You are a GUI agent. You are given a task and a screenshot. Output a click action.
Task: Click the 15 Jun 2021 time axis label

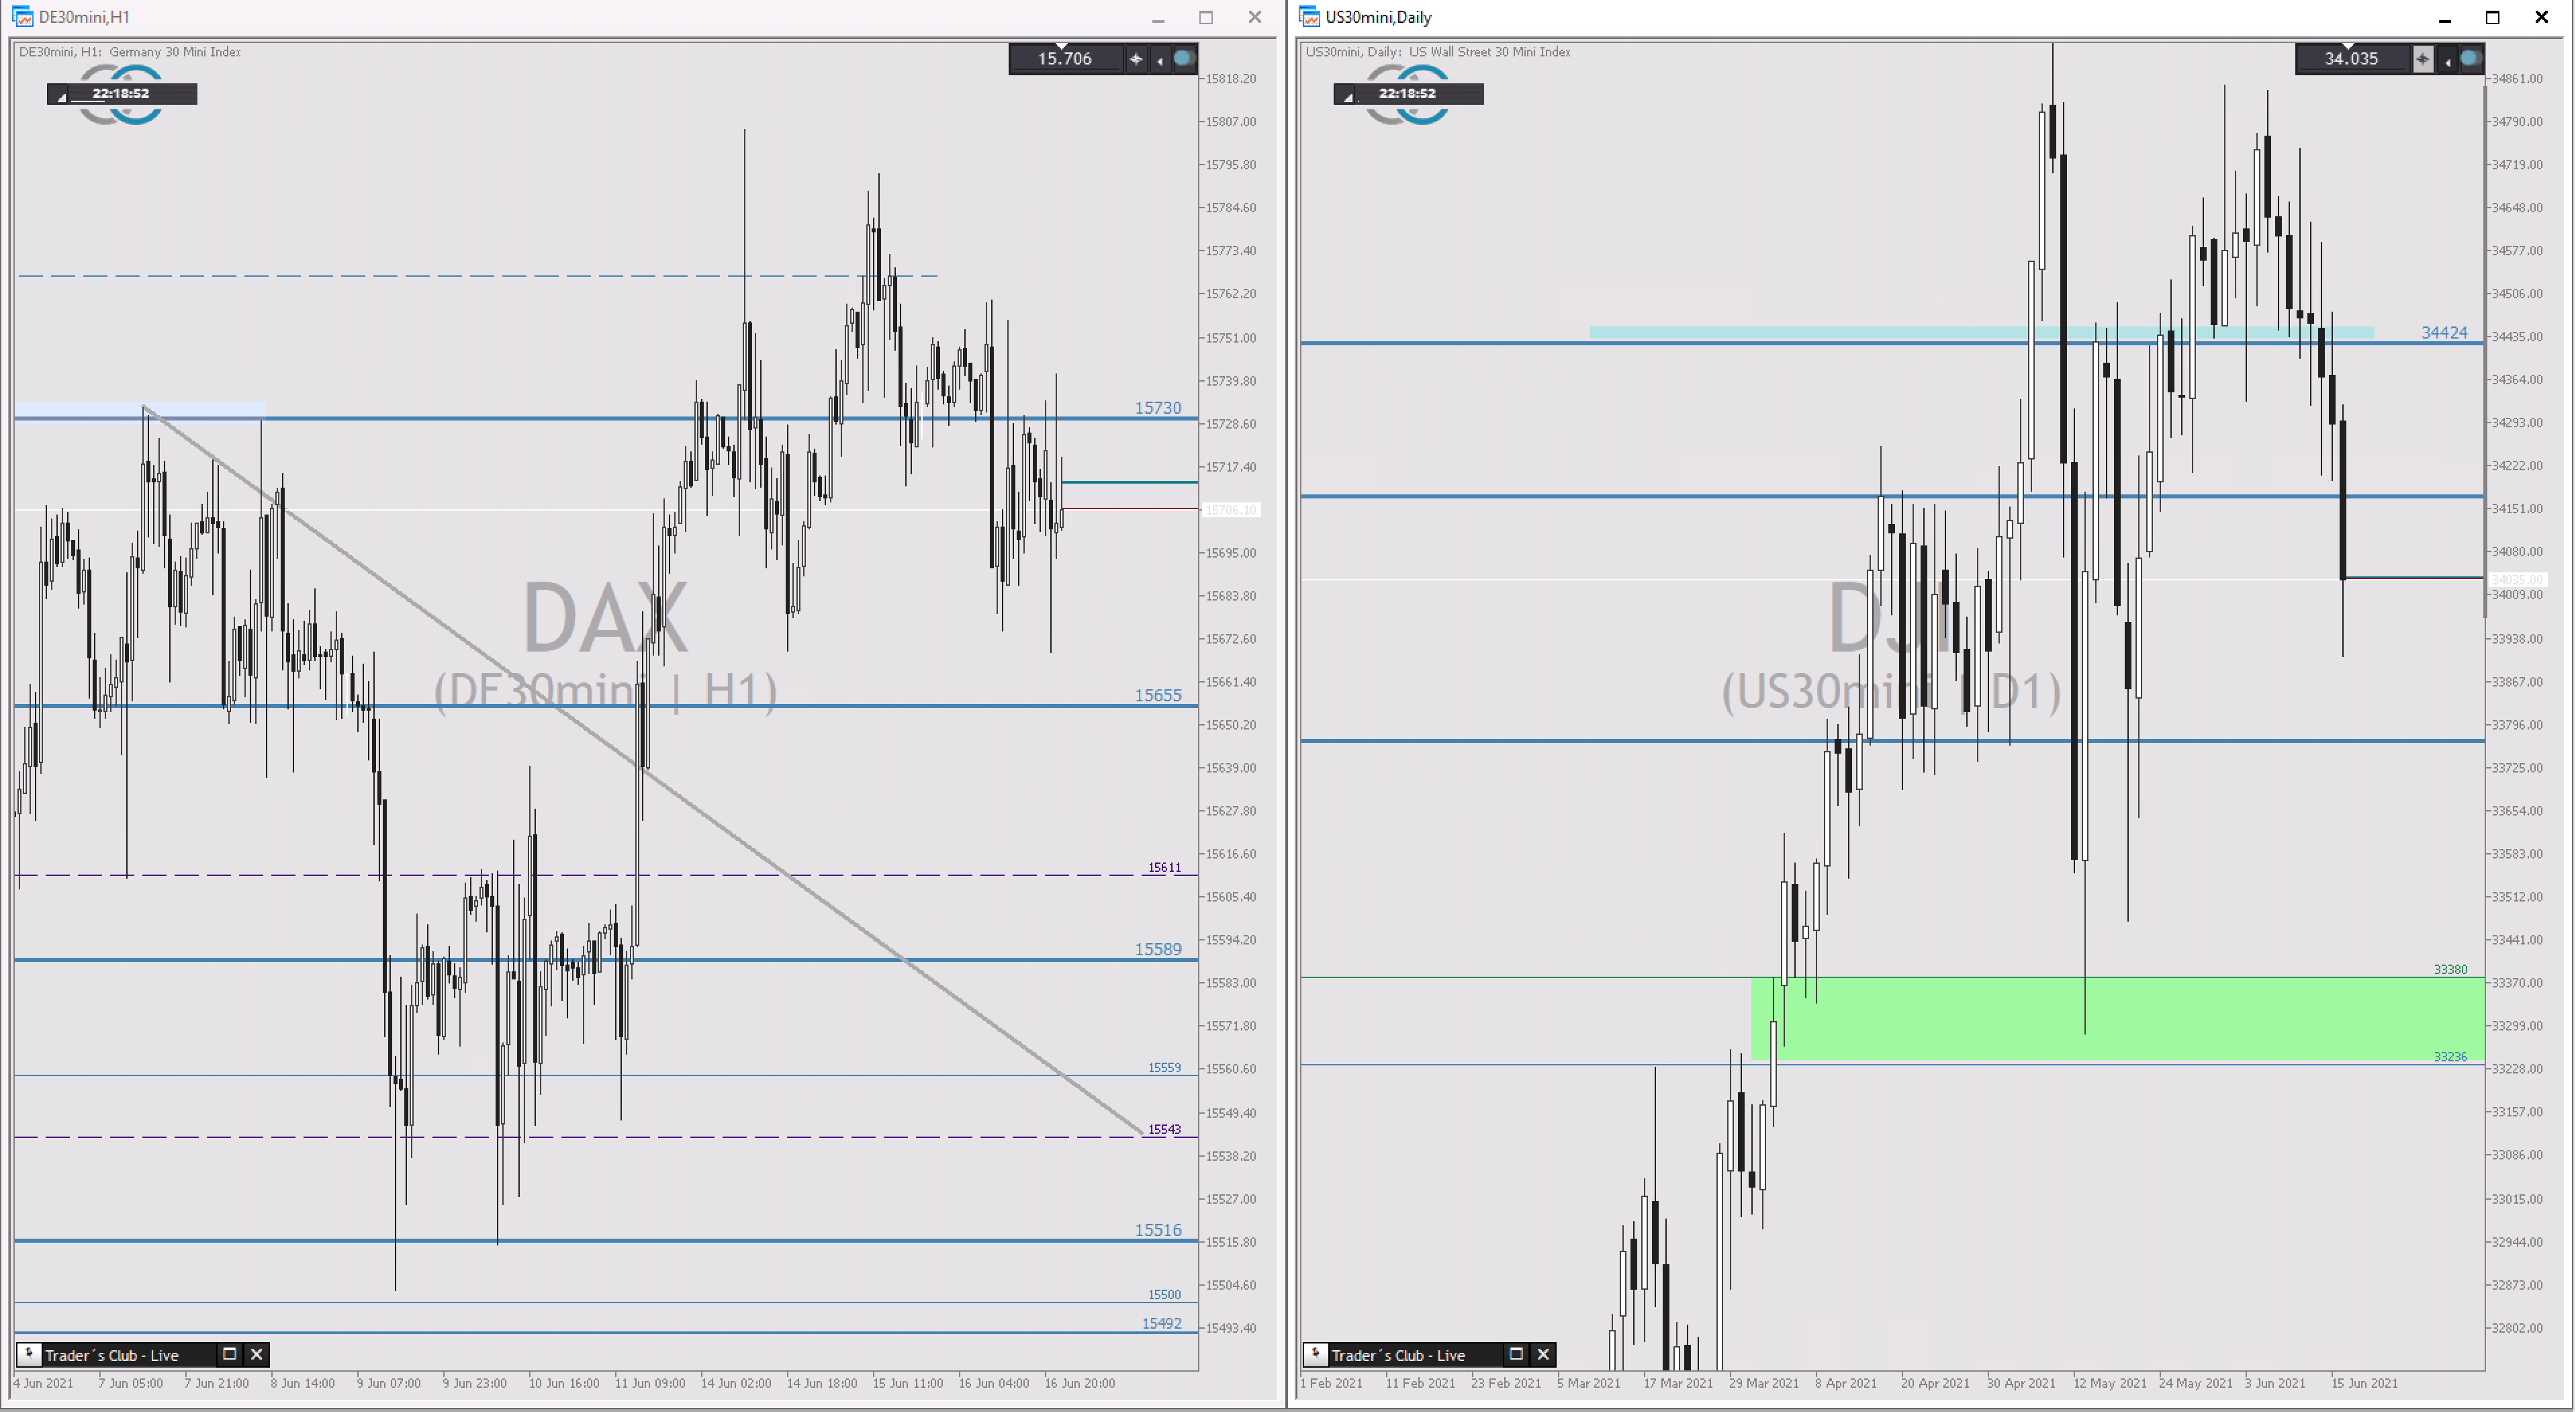[x=2364, y=1383]
